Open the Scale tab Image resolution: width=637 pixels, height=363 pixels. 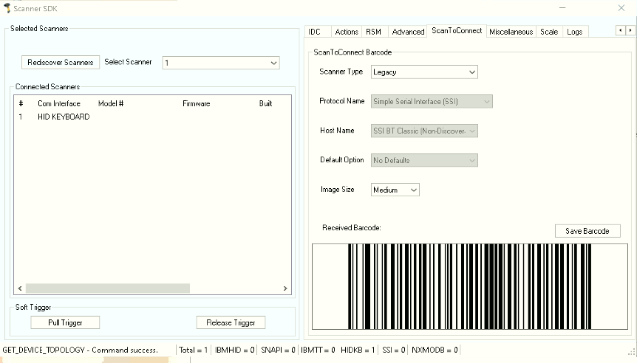coord(549,32)
